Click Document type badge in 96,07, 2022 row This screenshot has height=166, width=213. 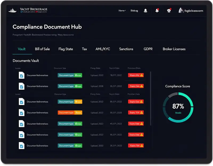click(x=70, y=135)
